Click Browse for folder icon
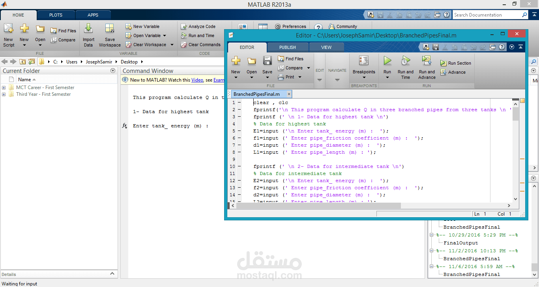539x287 pixels. [x=32, y=61]
